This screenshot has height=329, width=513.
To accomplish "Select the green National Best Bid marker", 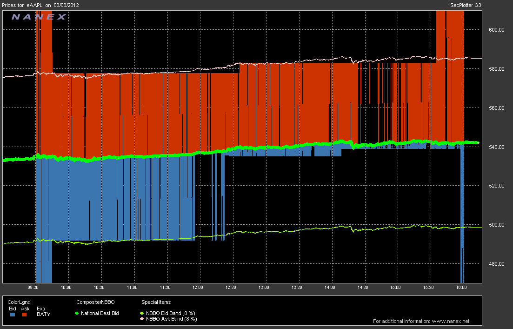I will pos(77,313).
